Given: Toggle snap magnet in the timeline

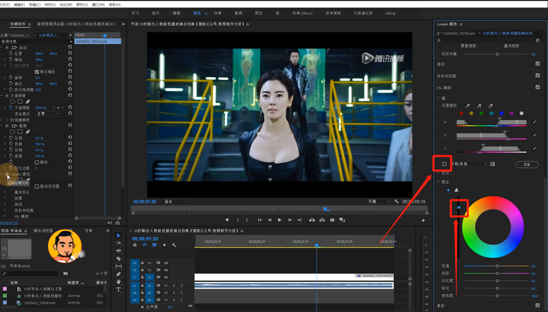Looking at the screenshot, I should click(145, 245).
